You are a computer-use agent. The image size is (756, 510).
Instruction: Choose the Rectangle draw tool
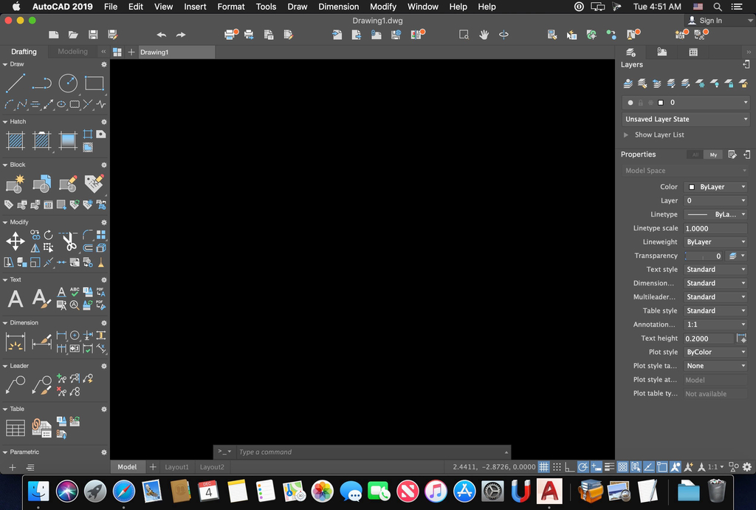[x=94, y=84]
